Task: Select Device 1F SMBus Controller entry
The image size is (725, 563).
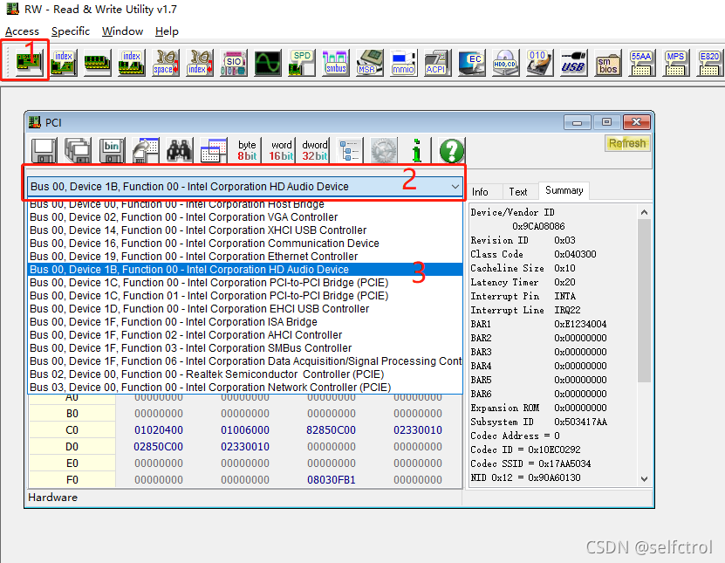Action: [245, 348]
